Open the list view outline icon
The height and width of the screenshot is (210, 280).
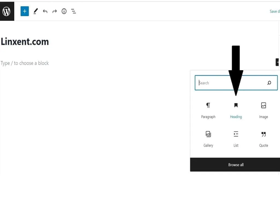coord(74,11)
